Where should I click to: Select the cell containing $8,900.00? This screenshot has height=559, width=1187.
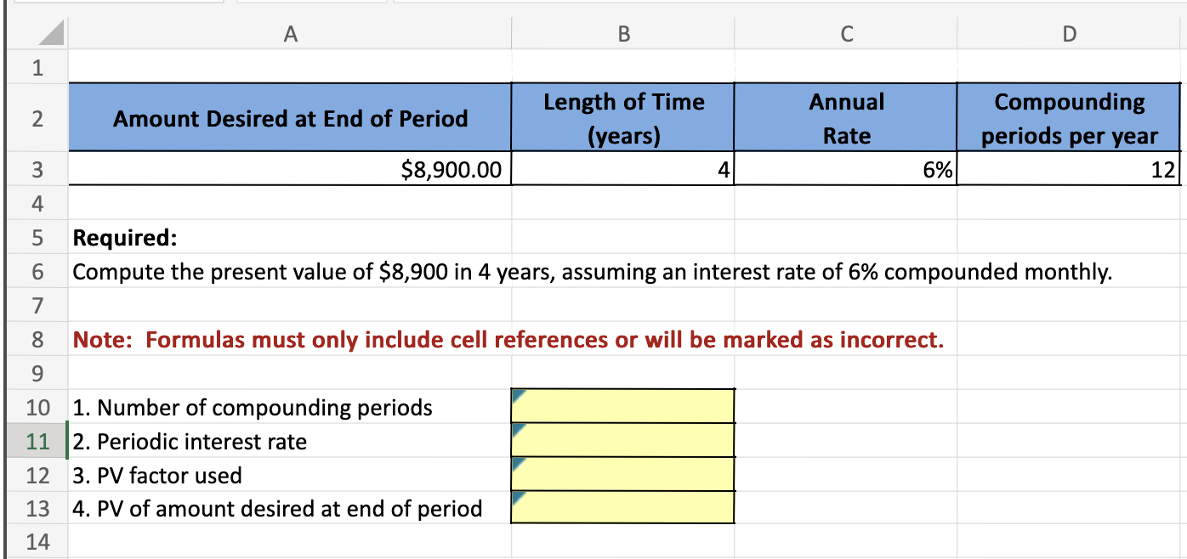point(289,169)
